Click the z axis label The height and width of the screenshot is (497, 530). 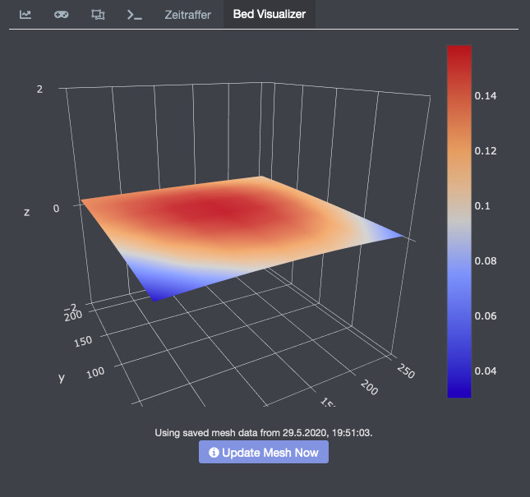pos(27,212)
